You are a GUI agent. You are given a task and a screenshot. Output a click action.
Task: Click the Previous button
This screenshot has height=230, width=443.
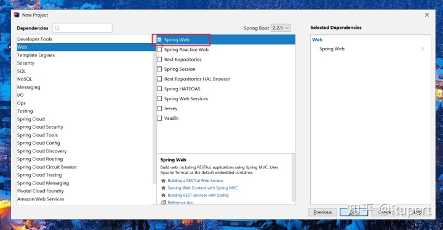[322, 212]
